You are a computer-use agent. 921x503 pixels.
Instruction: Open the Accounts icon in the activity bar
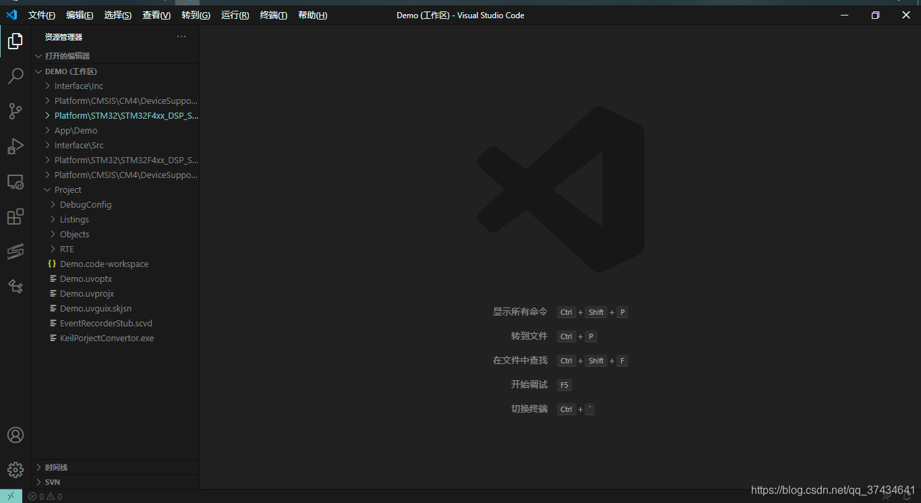pyautogui.click(x=15, y=435)
